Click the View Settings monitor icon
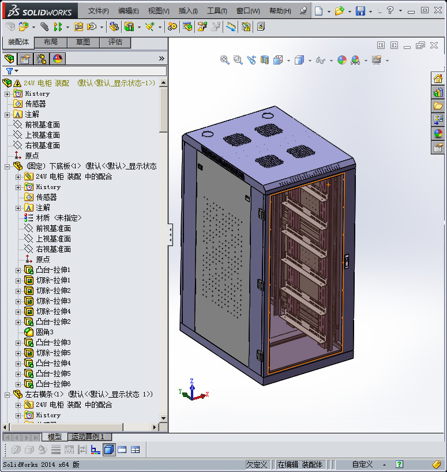Viewport: 447px width, 472px height. [377, 60]
